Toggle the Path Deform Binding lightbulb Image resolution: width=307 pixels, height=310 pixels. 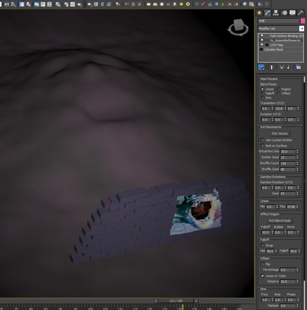tap(262, 36)
